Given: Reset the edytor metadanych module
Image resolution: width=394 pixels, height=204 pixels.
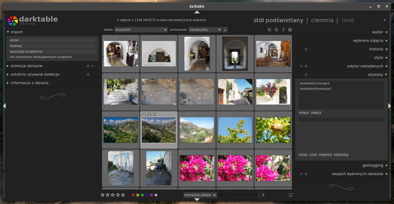Looking at the screenshot, I should point(306,66).
